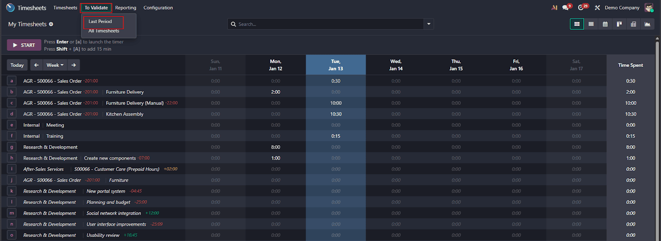Viewport: 661px width, 241px height.
Task: Click timer key 'd' for Kitchen Assembly
Action: pos(12,114)
